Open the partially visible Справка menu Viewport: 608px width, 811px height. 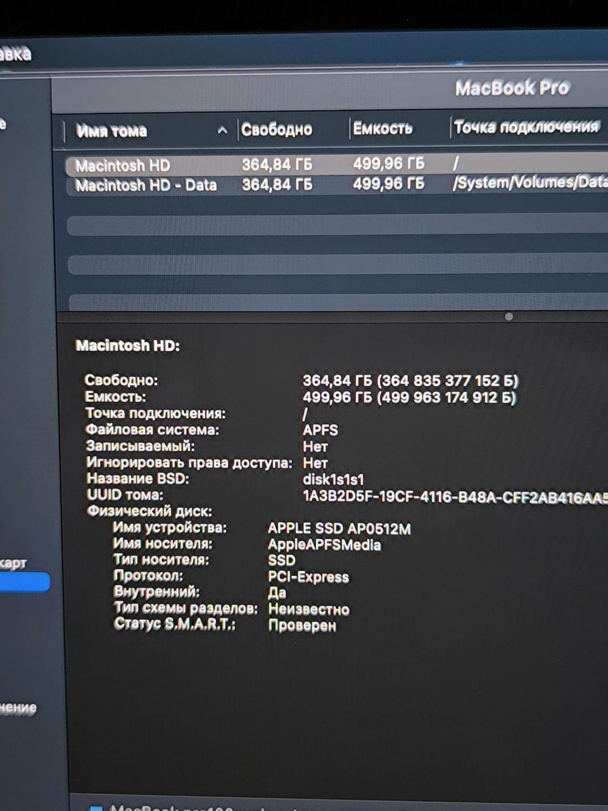pos(15,54)
